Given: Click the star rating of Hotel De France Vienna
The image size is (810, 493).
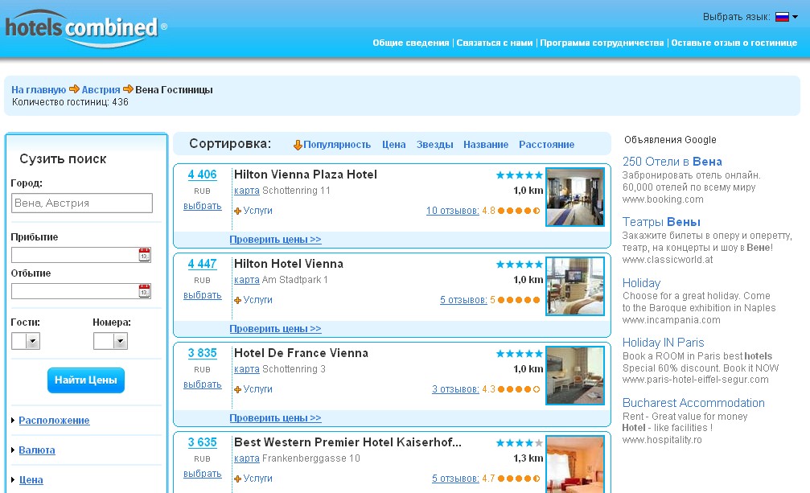Looking at the screenshot, I should click(519, 354).
